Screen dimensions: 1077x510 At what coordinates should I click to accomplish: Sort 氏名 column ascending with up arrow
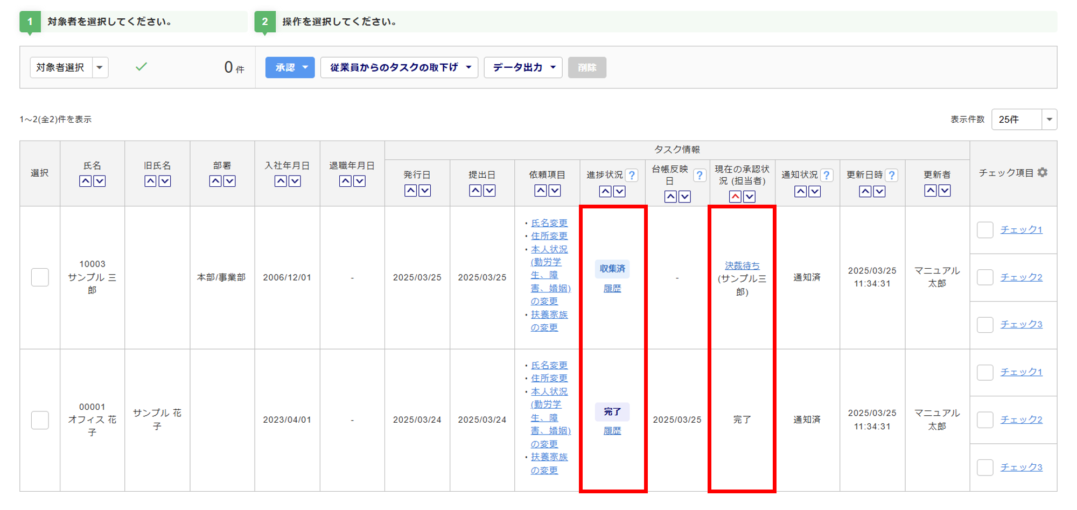85,181
